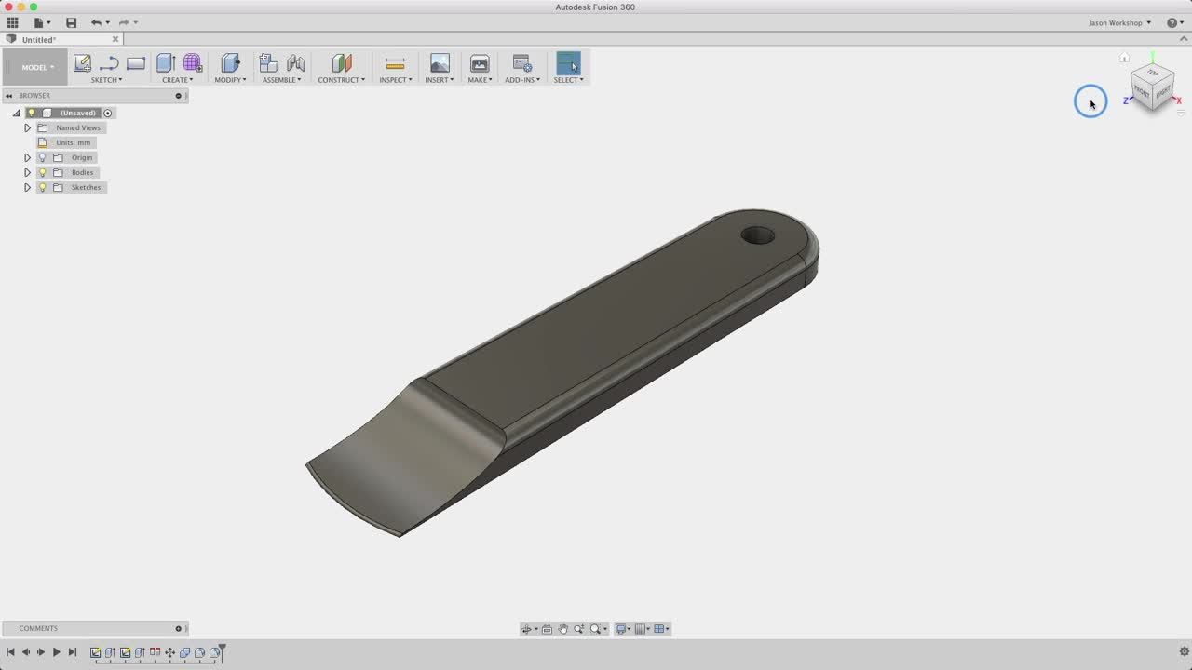Image resolution: width=1192 pixels, height=670 pixels.
Task: Open the Create Form sculpt tool
Action: coord(192,63)
